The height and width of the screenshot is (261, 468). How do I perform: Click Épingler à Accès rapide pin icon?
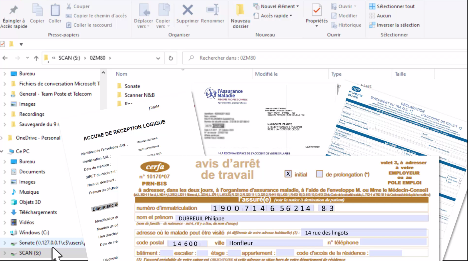tap(14, 11)
